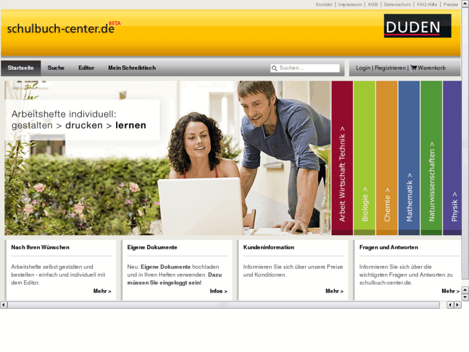Open Mein Schreibtisch menu item

(x=132, y=68)
